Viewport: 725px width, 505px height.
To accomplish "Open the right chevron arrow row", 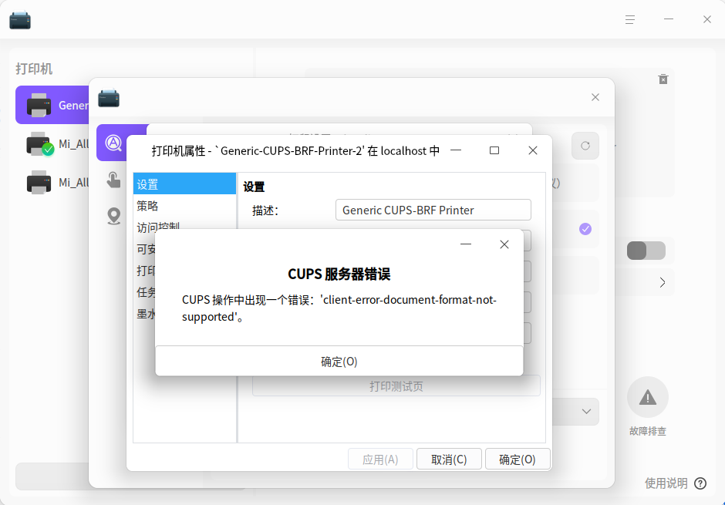I will point(662,282).
